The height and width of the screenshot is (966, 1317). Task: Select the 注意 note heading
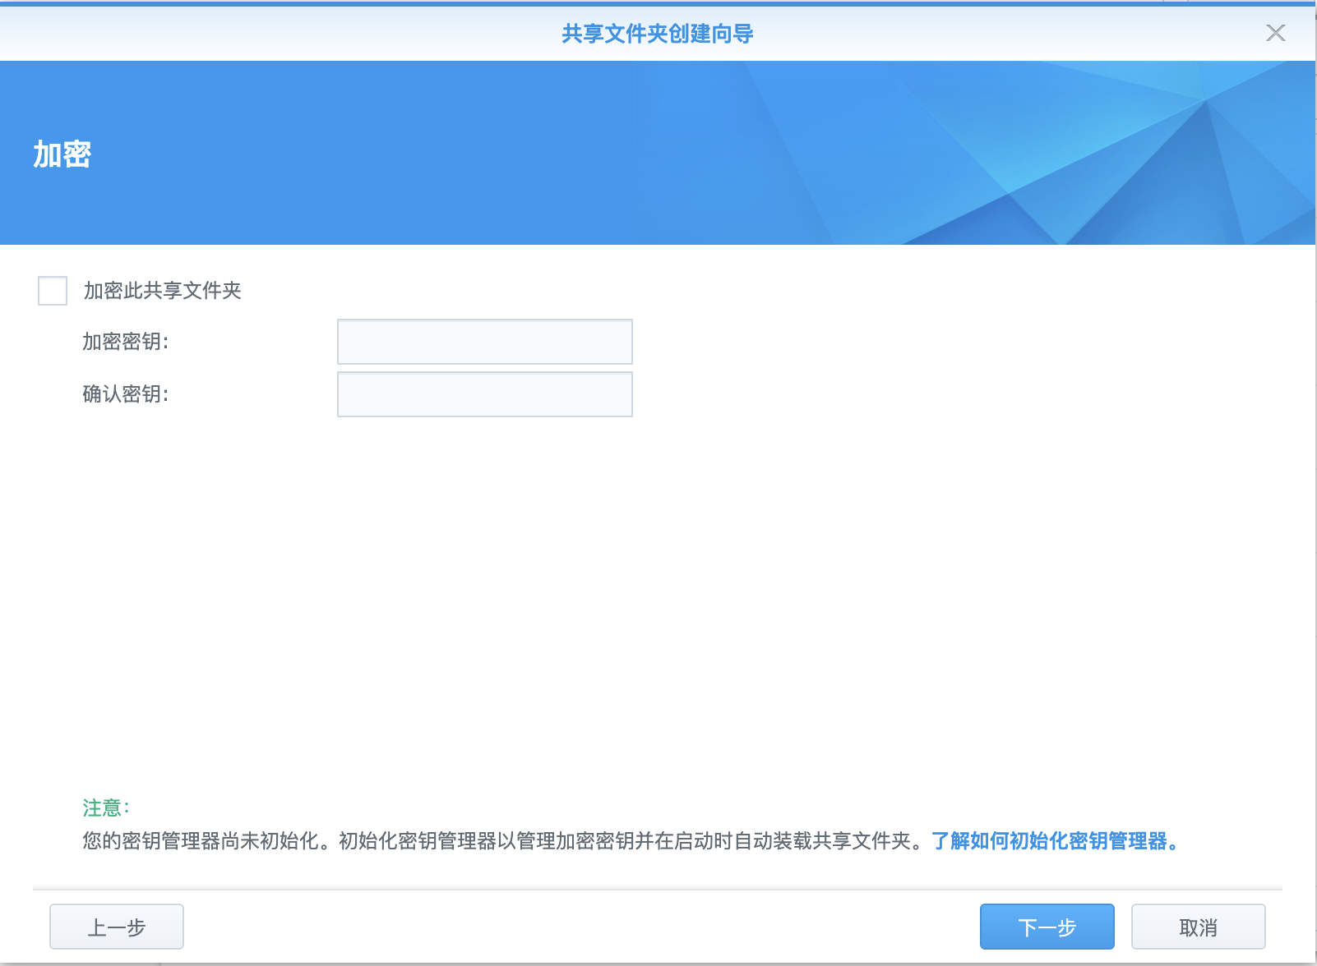pos(106,808)
